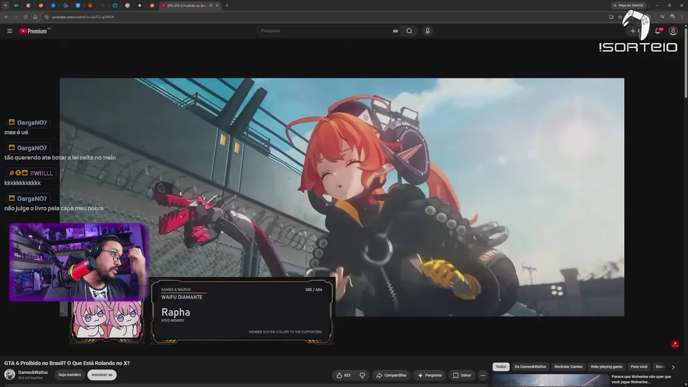Click the red YouTube watermark in player
The width and height of the screenshot is (688, 387).
point(675,344)
